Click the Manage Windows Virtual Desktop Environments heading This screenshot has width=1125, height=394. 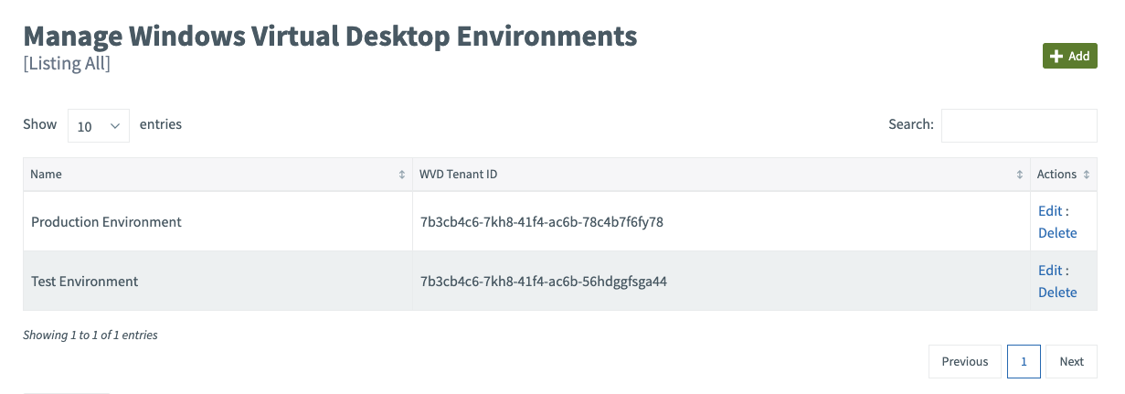pos(330,37)
